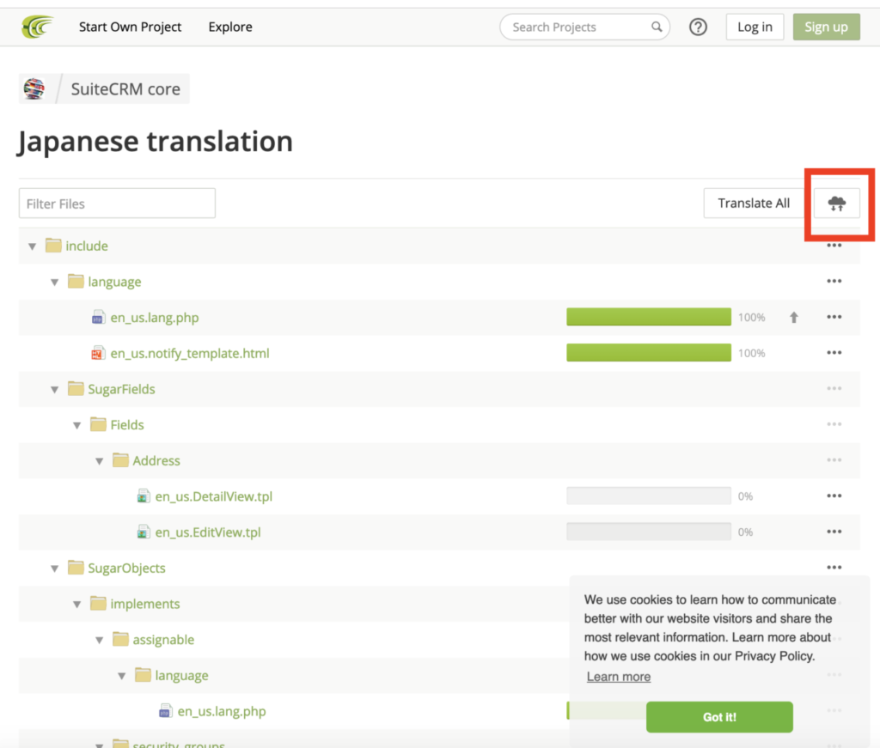The height and width of the screenshot is (748, 880).
Task: Click the HTML file icon for en_us.notify_template.html
Action: (x=98, y=353)
